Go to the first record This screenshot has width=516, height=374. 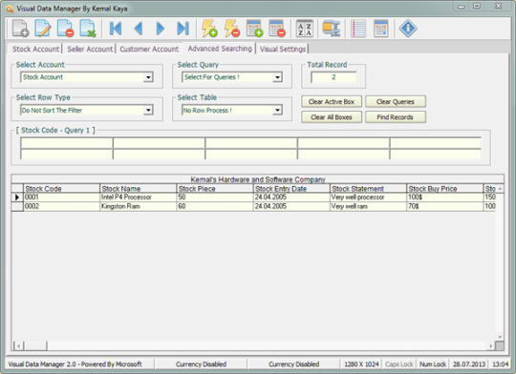point(116,29)
